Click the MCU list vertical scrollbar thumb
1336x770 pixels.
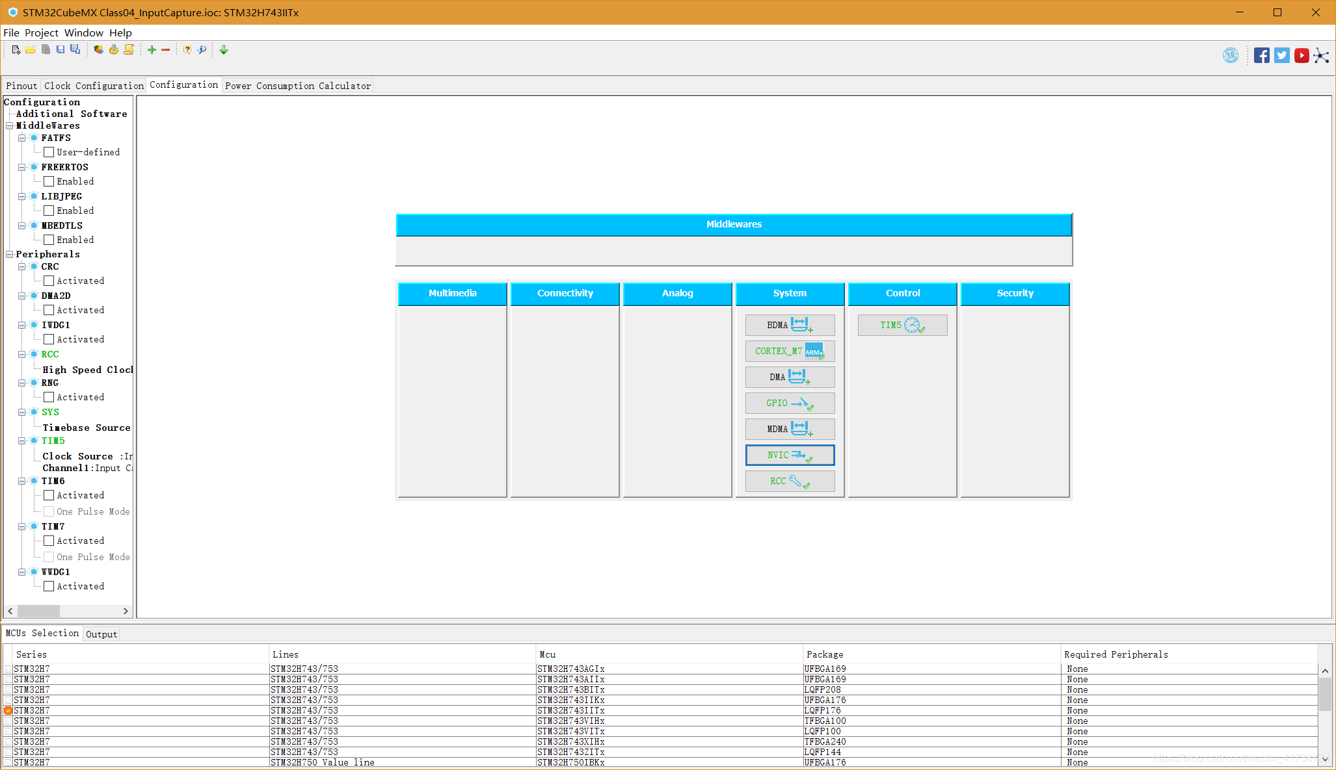pyautogui.click(x=1325, y=695)
